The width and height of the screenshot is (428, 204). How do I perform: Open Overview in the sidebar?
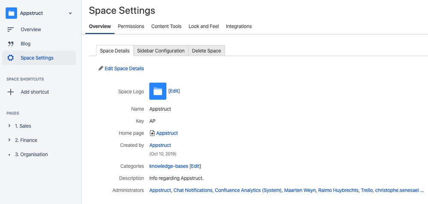31,30
